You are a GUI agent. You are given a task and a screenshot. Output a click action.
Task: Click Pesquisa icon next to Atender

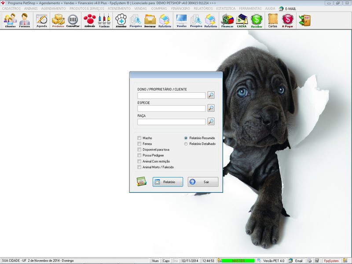[x=136, y=20]
